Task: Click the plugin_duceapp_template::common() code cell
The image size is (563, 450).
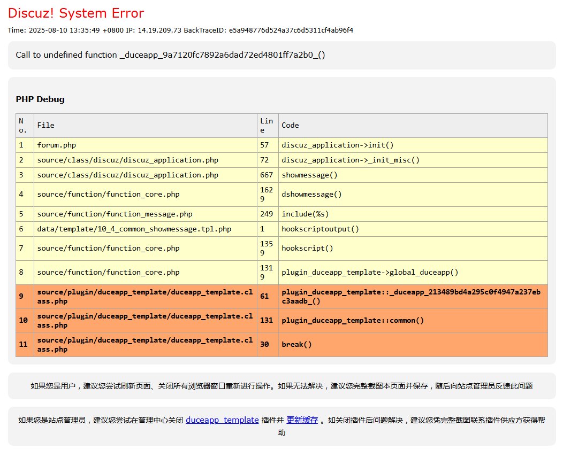Action: coord(413,321)
